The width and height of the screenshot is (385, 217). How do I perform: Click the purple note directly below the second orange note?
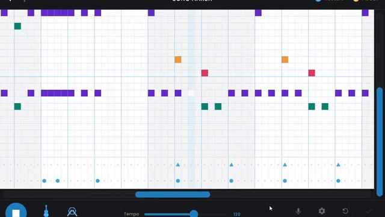285,93
